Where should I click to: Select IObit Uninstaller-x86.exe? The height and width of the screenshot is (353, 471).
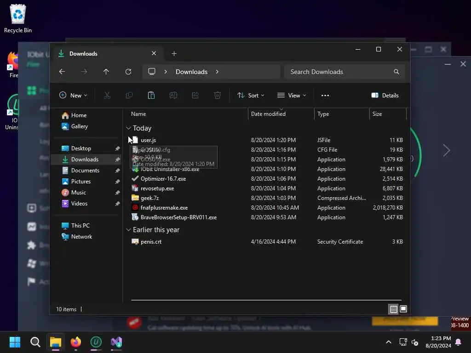267,169
